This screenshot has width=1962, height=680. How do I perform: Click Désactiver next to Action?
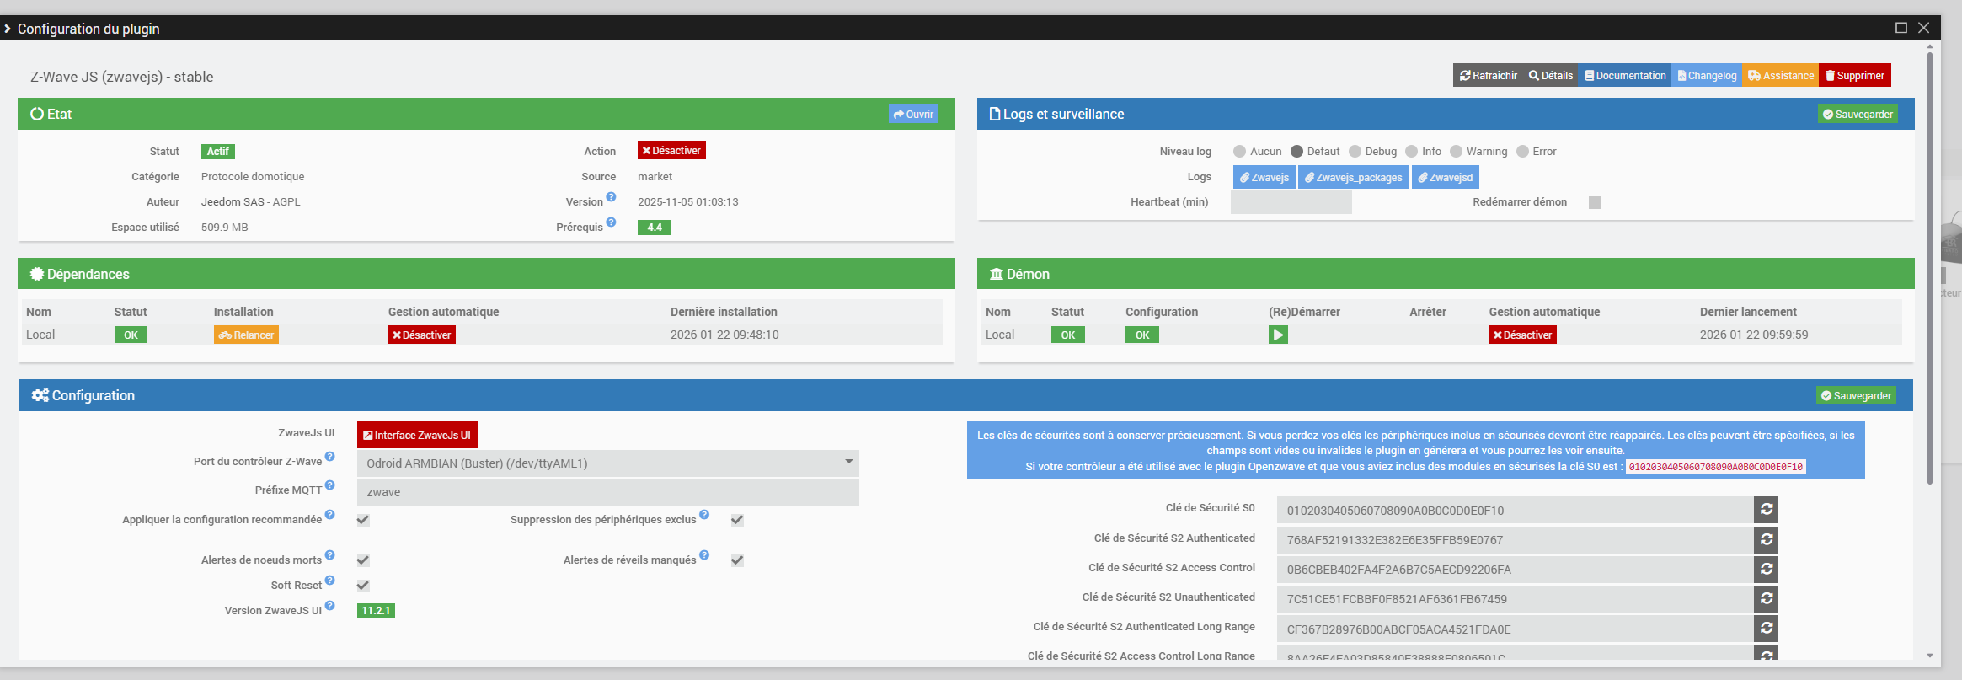coord(671,150)
